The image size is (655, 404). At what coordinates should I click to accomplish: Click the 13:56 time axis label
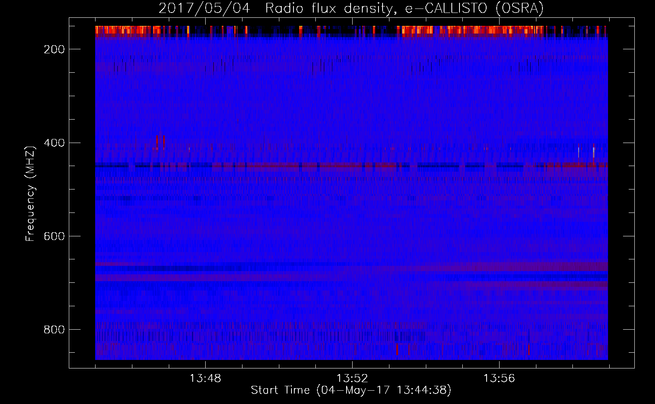[x=499, y=378]
